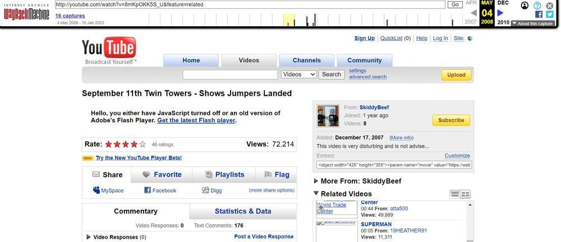
Task: Click the More info link
Action: click(x=402, y=138)
